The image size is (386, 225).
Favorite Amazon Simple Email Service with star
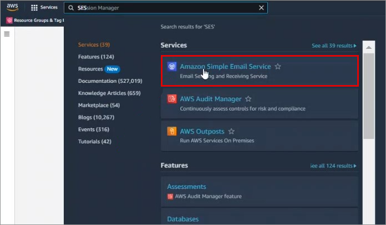click(x=278, y=67)
